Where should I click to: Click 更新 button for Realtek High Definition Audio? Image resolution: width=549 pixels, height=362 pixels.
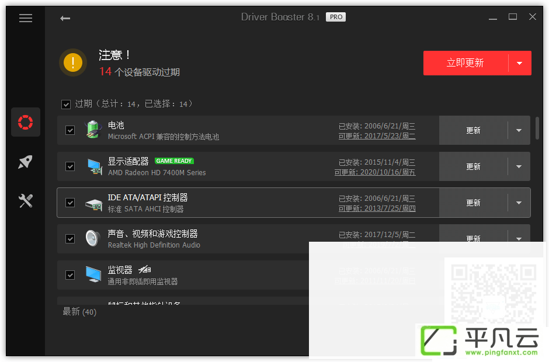[474, 238]
